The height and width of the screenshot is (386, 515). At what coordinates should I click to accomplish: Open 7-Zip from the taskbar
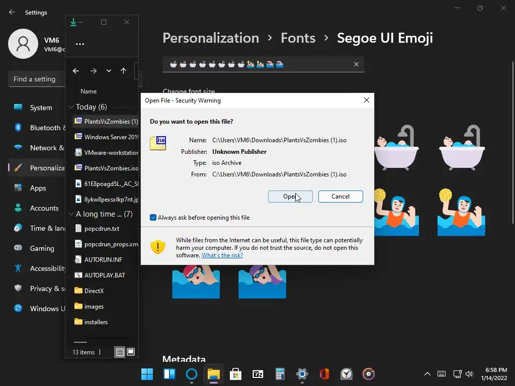(x=258, y=374)
